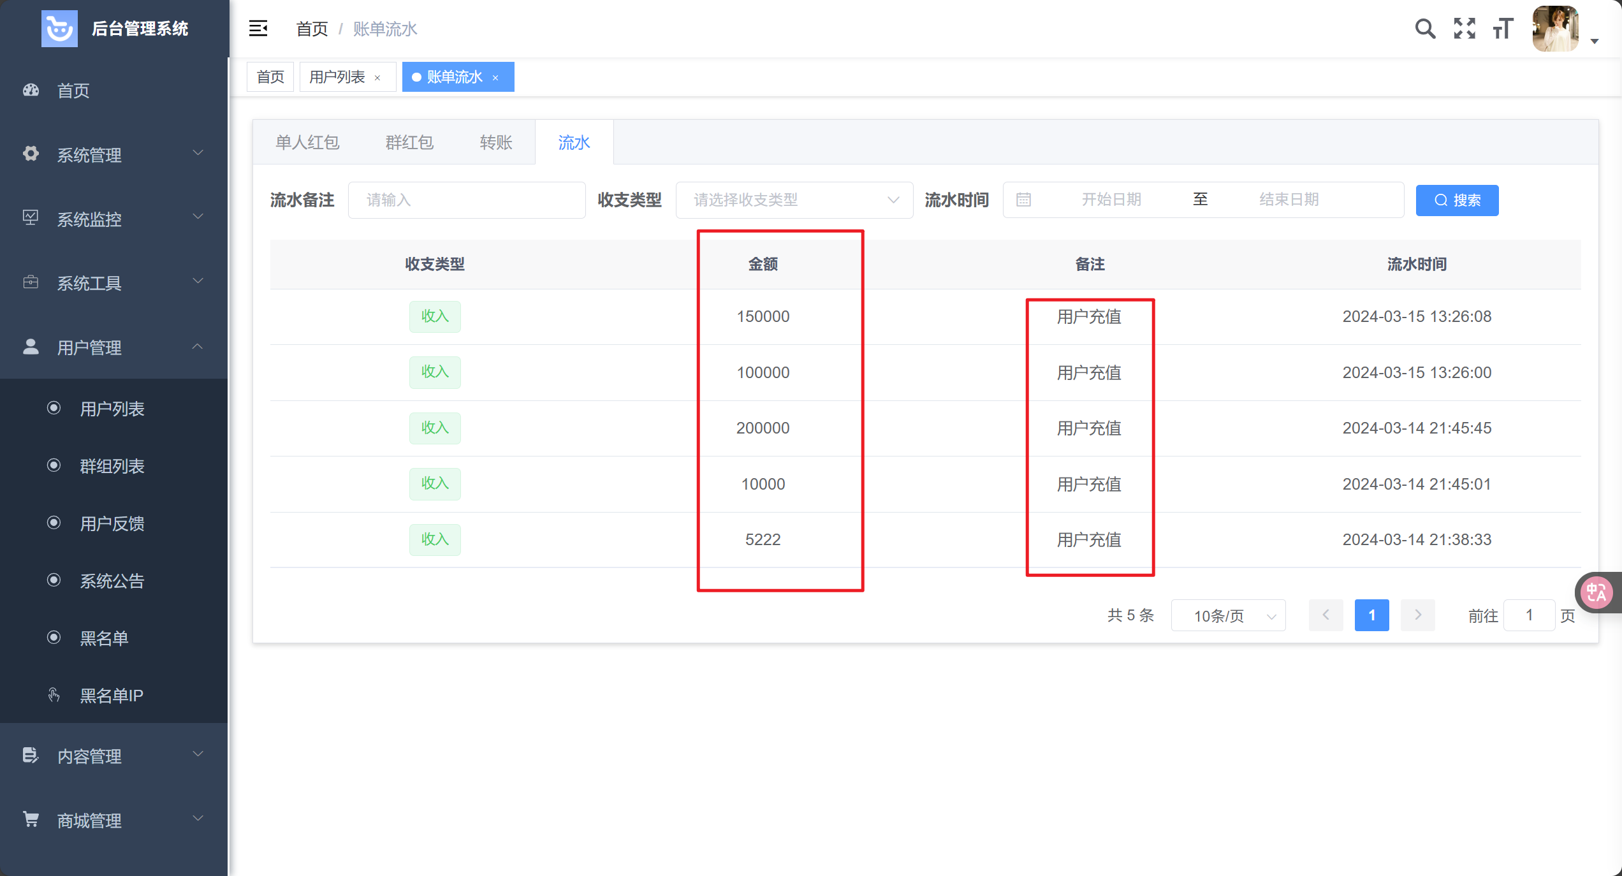
Task: Open the 收支类型 select dropdown
Action: pos(794,200)
